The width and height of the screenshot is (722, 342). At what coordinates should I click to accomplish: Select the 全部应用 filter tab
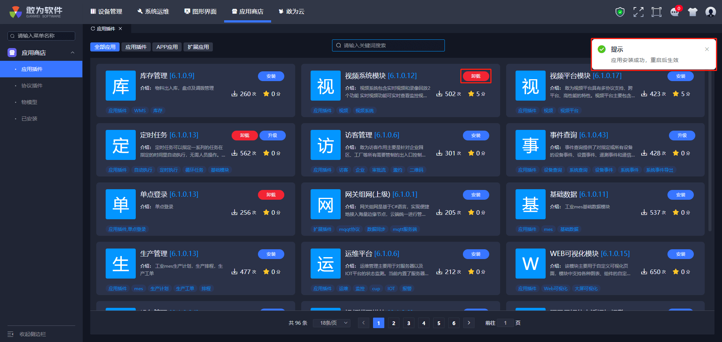(x=105, y=47)
